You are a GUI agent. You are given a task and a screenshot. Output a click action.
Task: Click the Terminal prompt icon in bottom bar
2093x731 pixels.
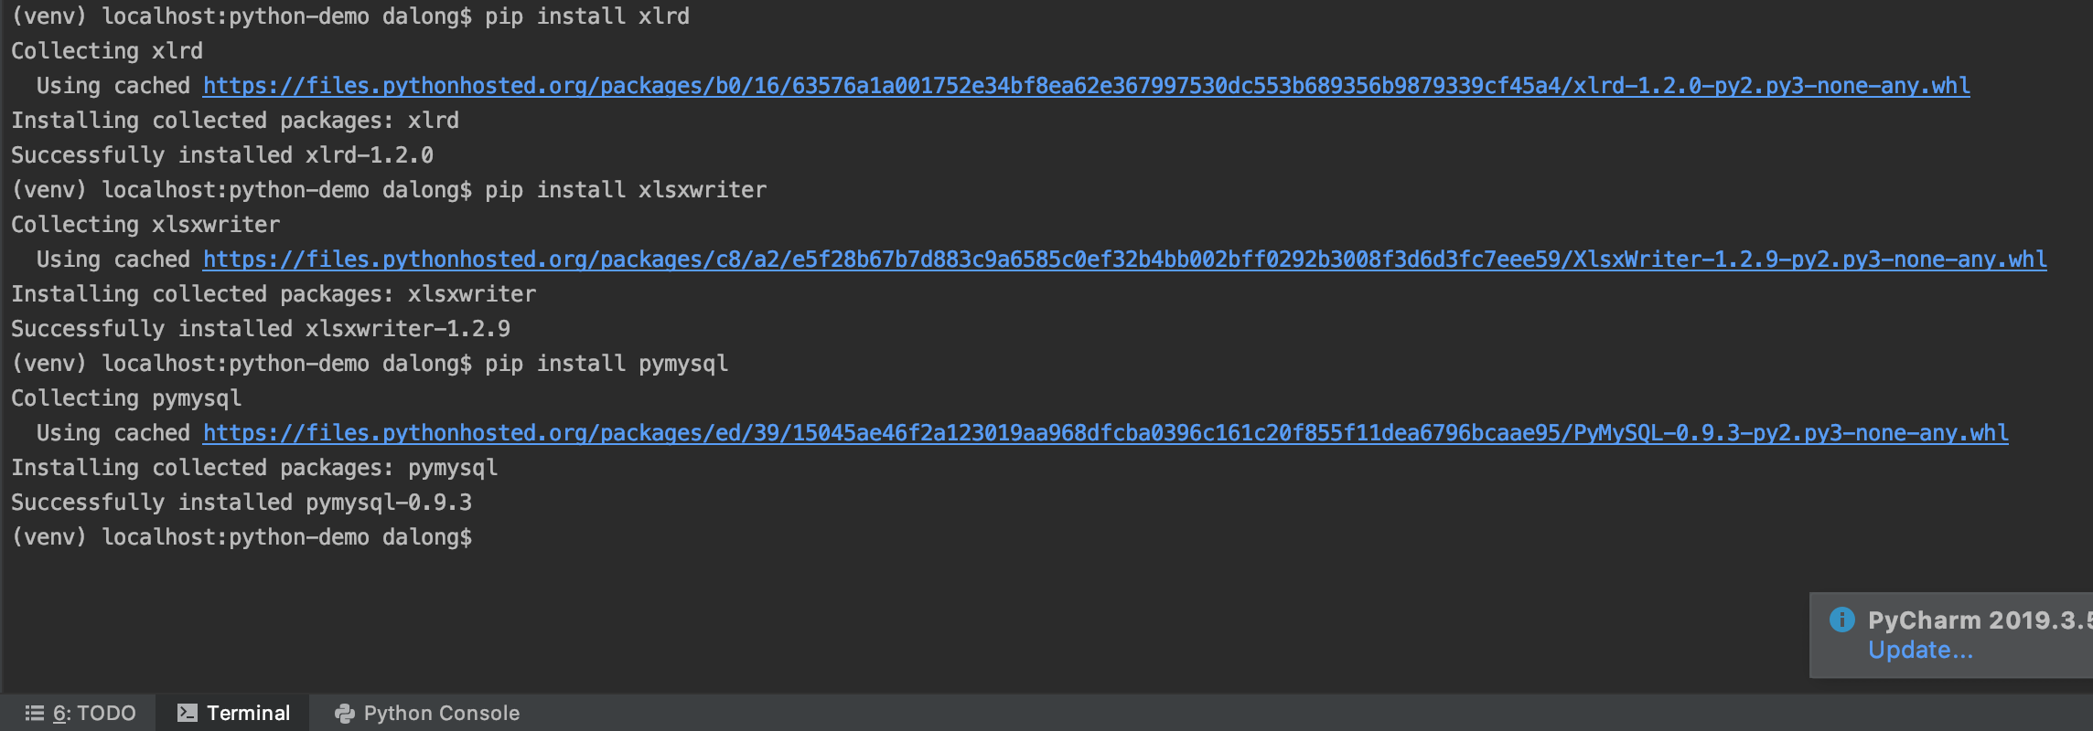187,713
